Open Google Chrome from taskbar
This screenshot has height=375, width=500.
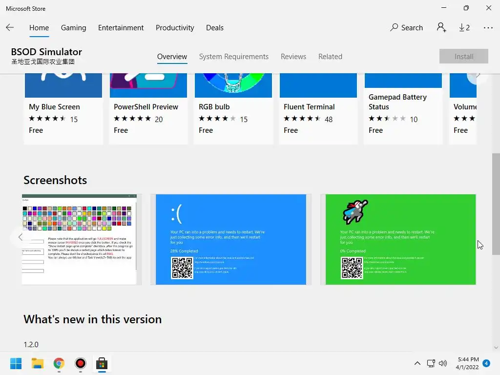click(x=59, y=363)
